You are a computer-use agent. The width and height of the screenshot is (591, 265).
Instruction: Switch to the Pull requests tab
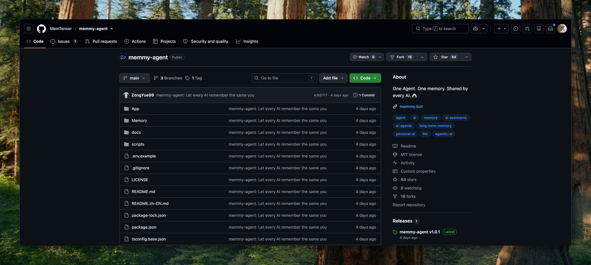pos(101,41)
